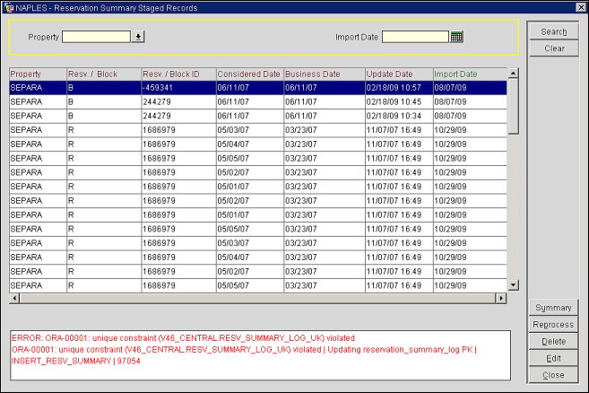Screen dimensions: 589x393
Task: Close the window with title bar X
Action: coord(578,7)
